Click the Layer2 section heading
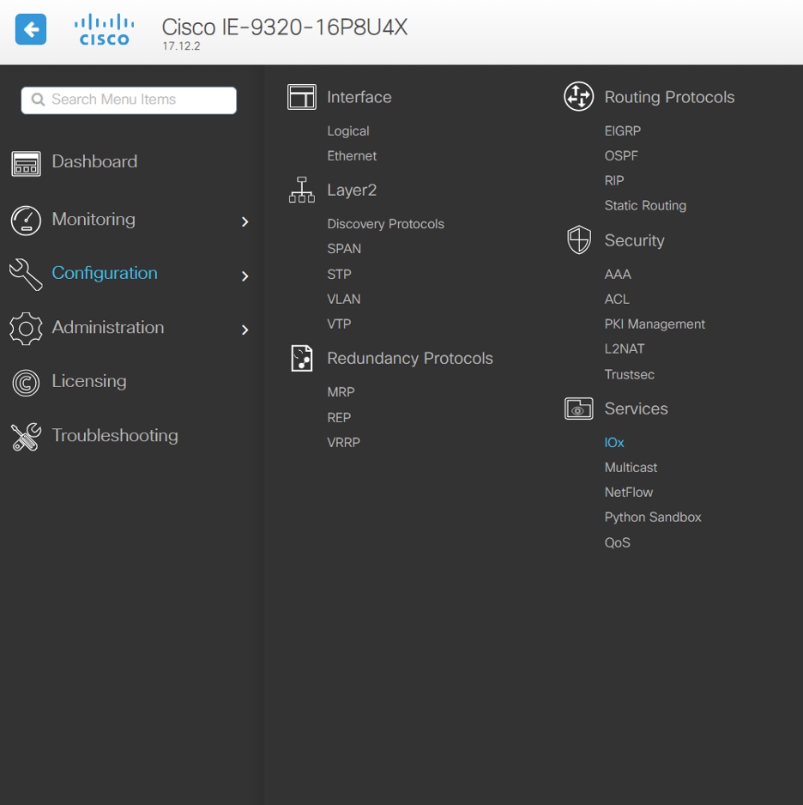Screen dimensions: 803x805 [352, 191]
